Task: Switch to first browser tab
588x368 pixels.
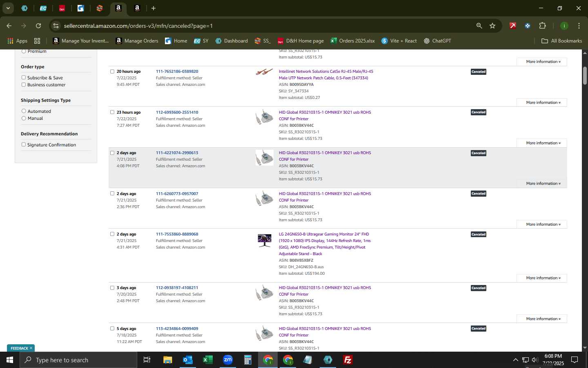Action: coord(24,8)
